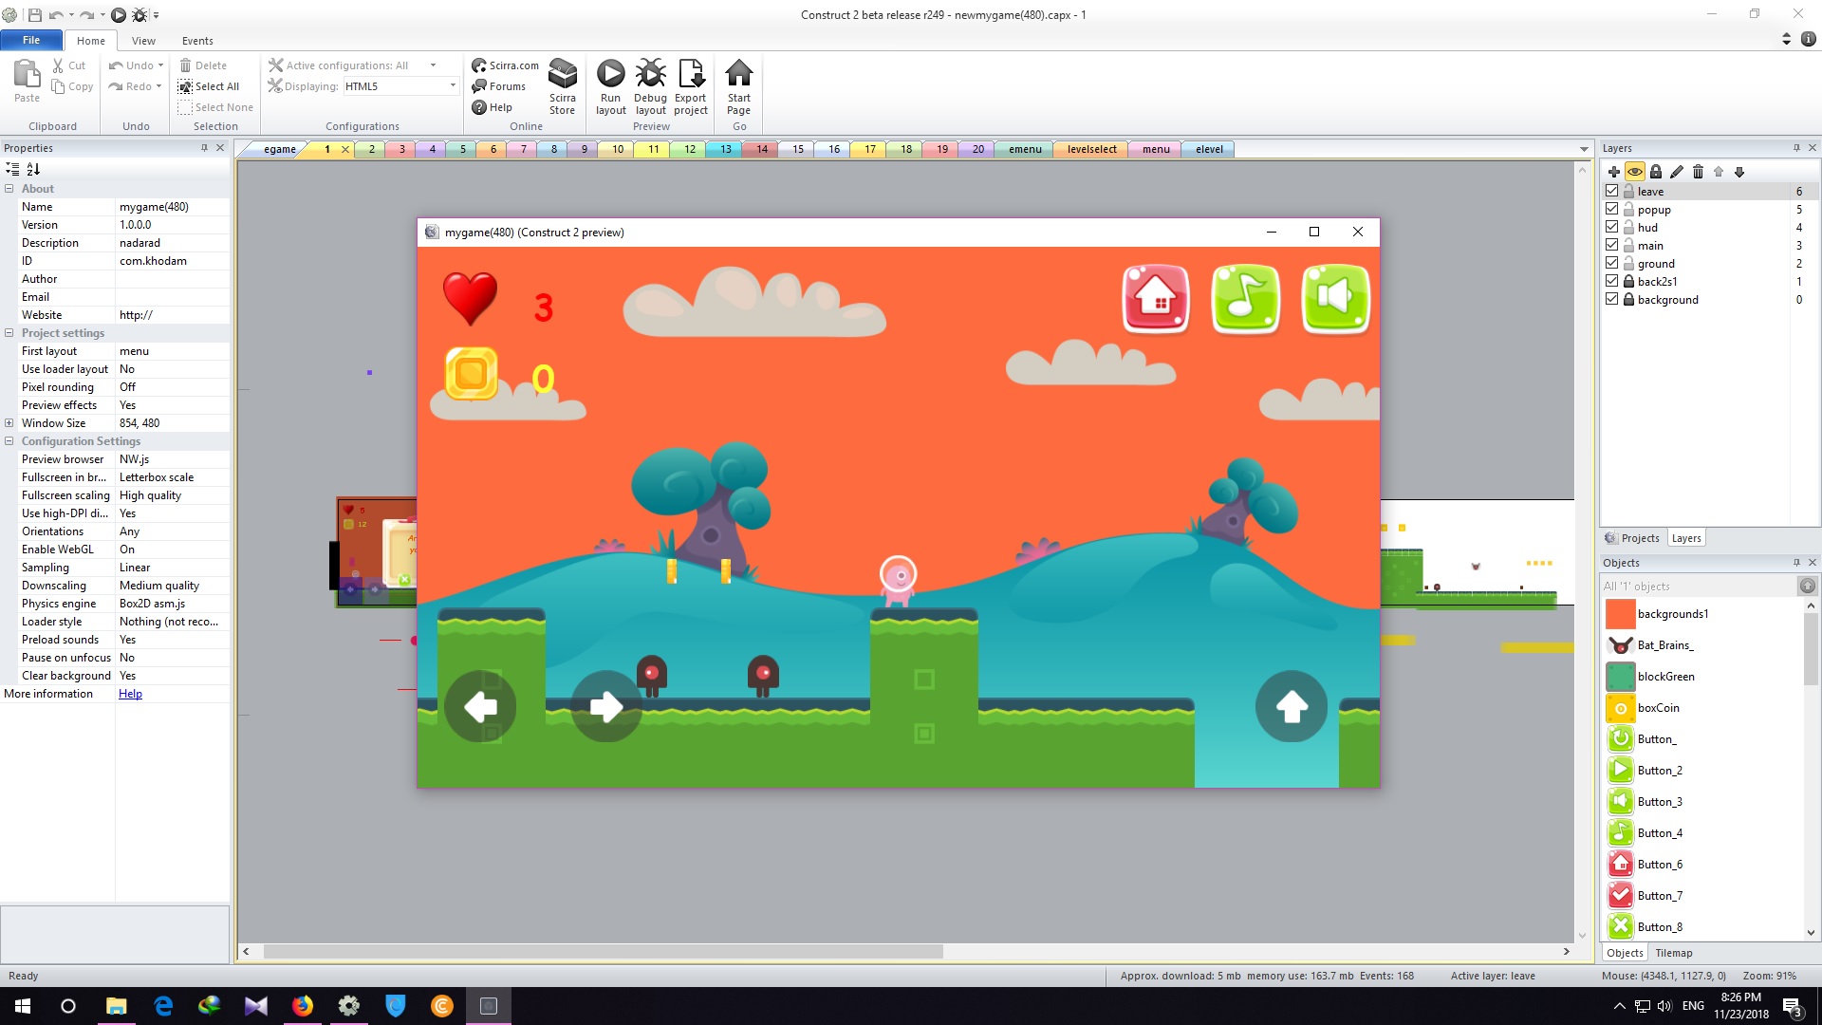Open Undo history dropdown arrow in ribbon
The image size is (1822, 1025).
click(x=160, y=65)
